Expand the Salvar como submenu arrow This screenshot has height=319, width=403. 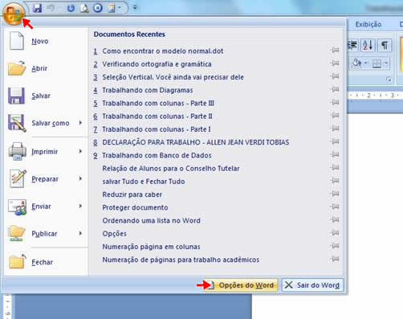point(80,123)
